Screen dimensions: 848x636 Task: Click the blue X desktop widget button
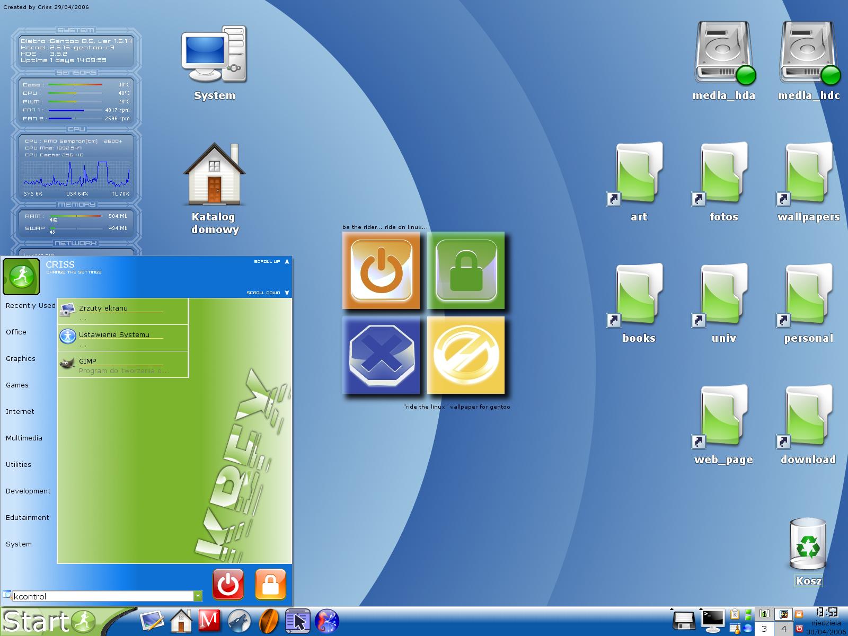pos(381,355)
